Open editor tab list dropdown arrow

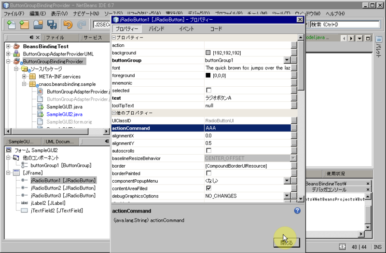(x=359, y=38)
